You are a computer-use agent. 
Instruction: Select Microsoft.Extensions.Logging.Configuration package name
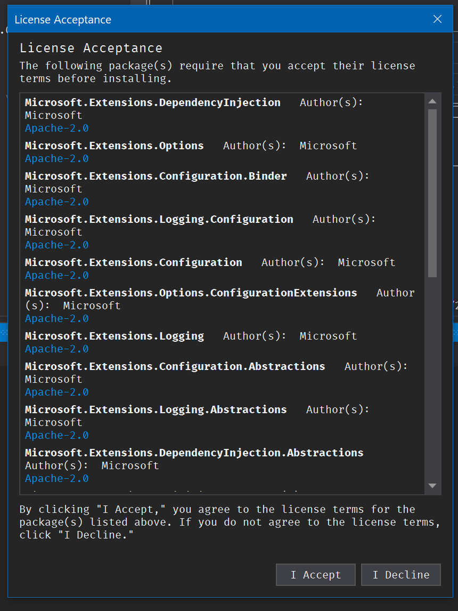[x=159, y=219]
